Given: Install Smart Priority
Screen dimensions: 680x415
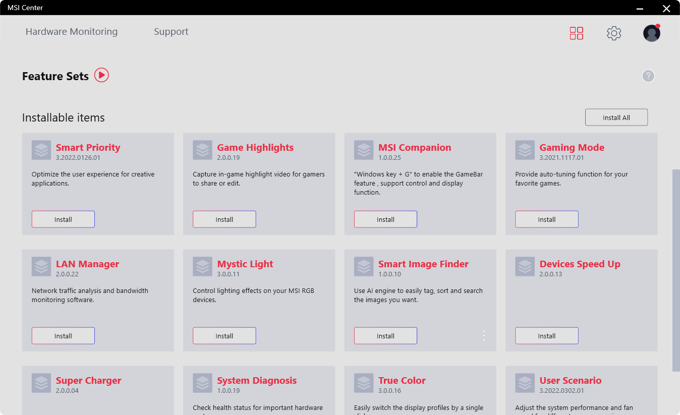Looking at the screenshot, I should [x=63, y=219].
